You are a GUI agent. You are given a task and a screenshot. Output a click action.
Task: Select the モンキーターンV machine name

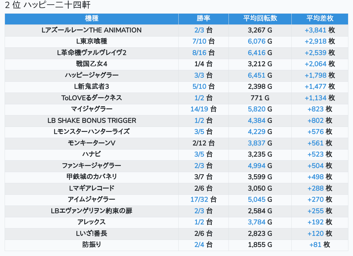(92, 143)
